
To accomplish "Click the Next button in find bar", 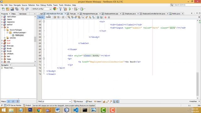I will (89, 101).
